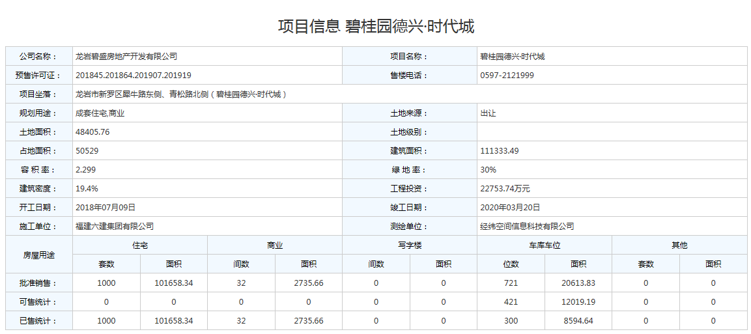
Task: Select the land area value 48405.76
Action: 92,132
